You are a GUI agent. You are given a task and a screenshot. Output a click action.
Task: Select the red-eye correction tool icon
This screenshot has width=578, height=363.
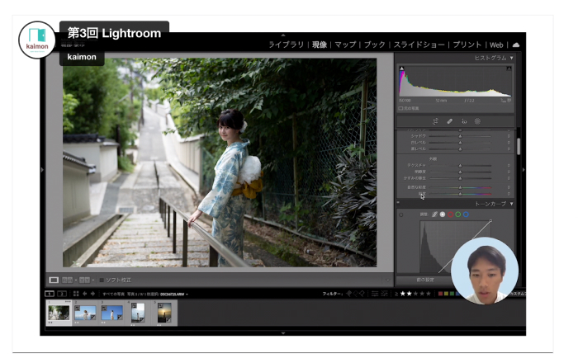pyautogui.click(x=463, y=121)
